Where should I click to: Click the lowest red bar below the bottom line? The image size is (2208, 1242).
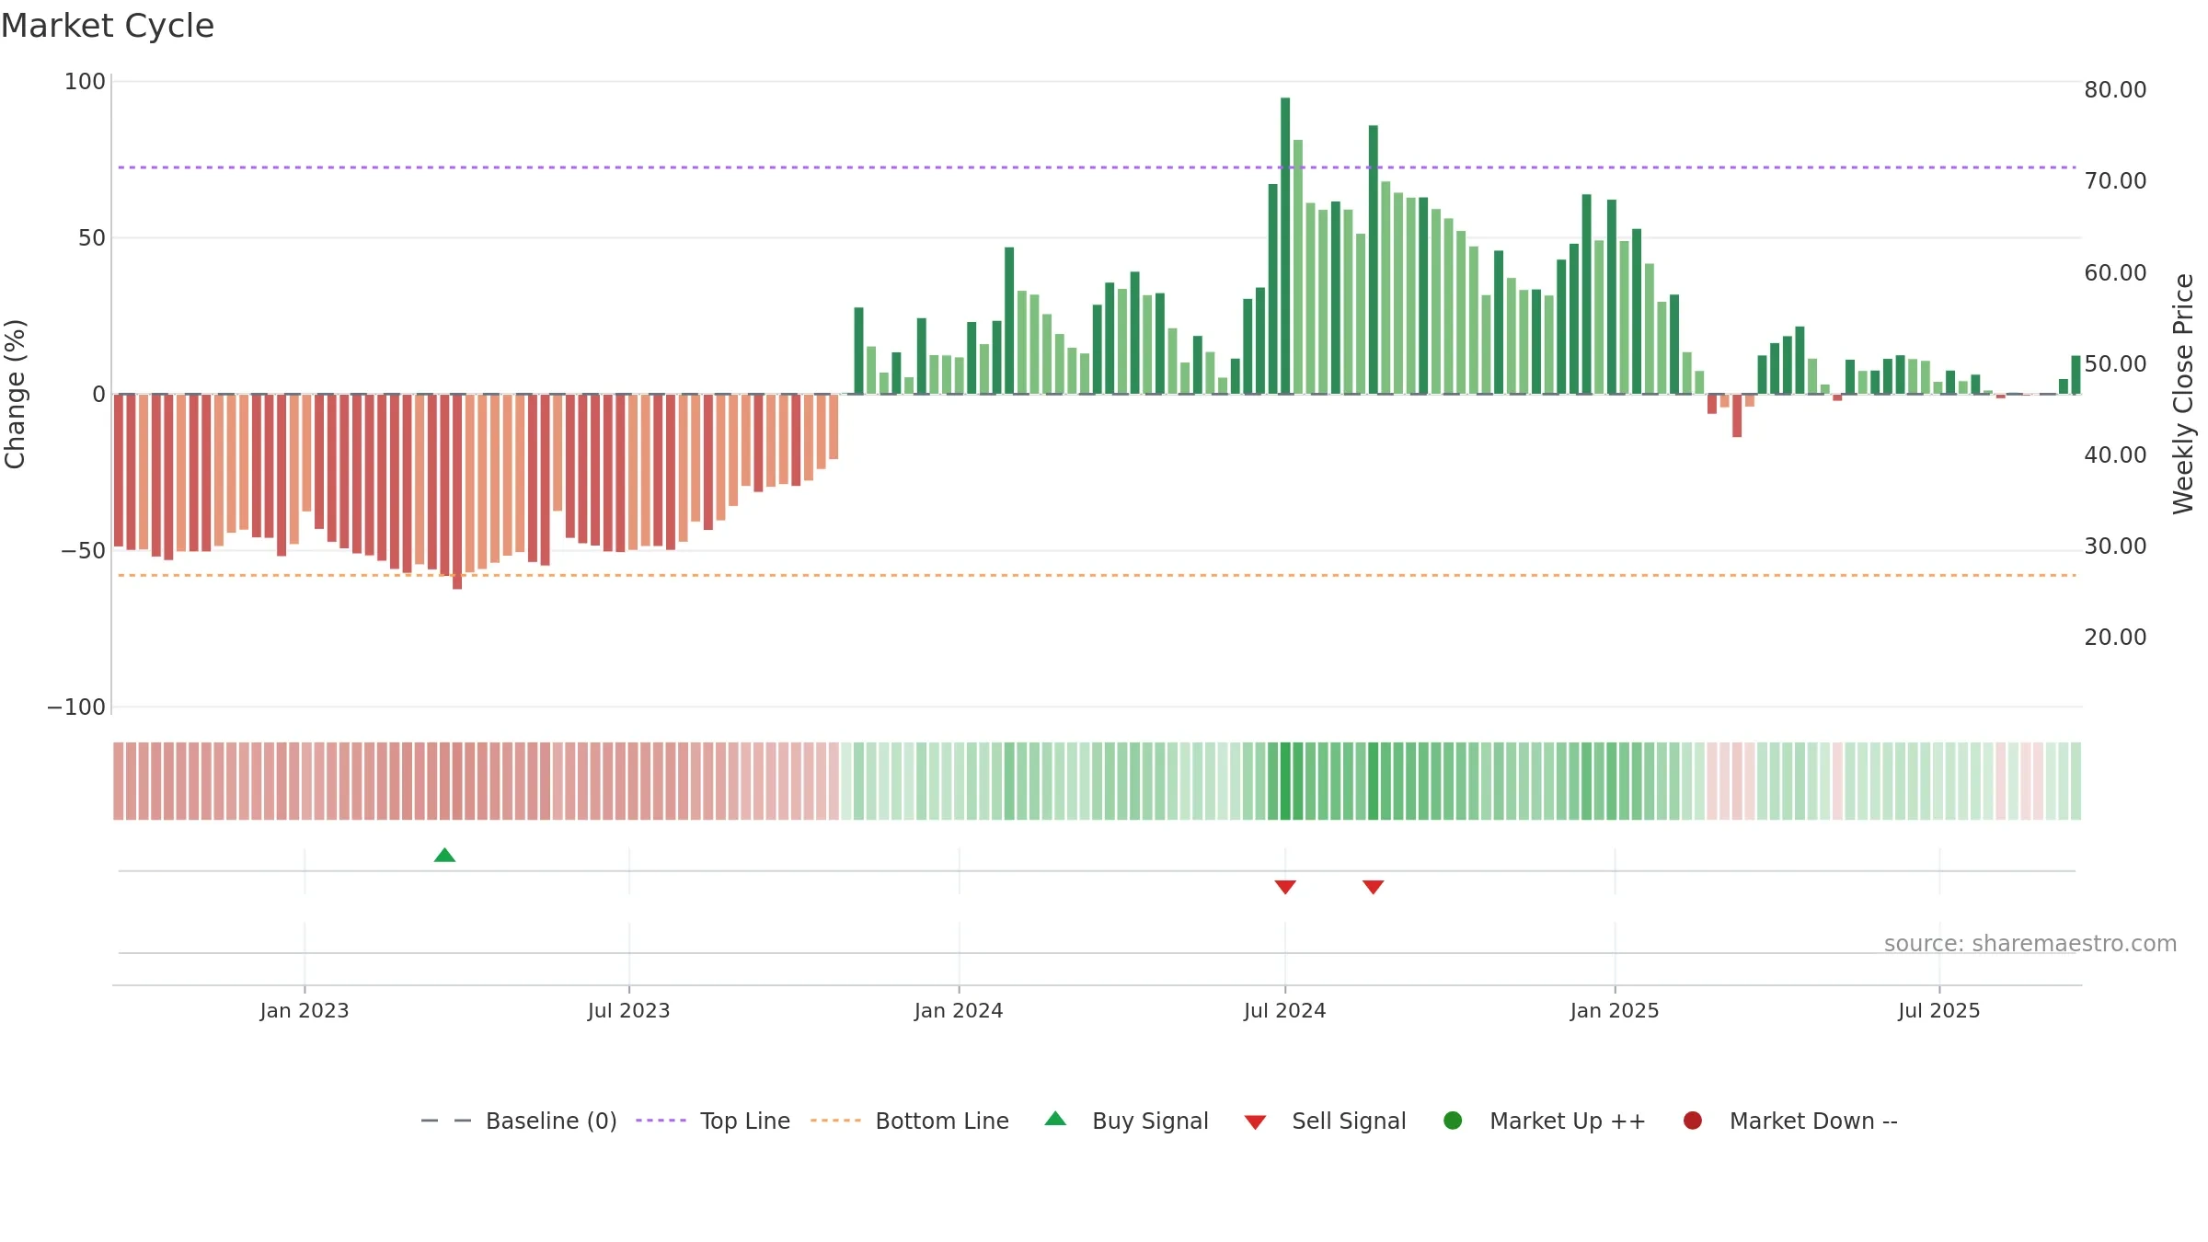457,491
